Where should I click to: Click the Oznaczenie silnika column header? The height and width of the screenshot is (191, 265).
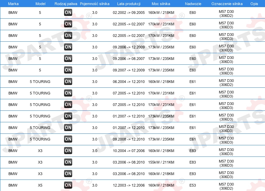point(227,4)
